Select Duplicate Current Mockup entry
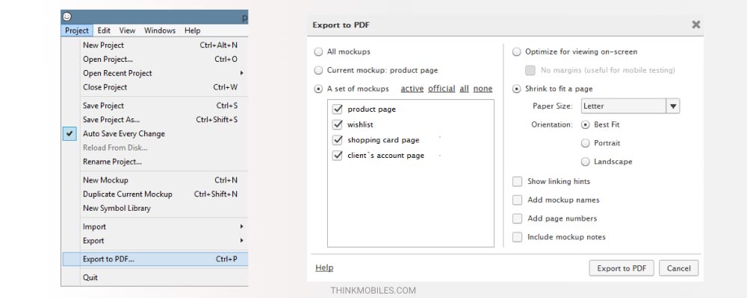747x298 pixels. click(x=155, y=194)
